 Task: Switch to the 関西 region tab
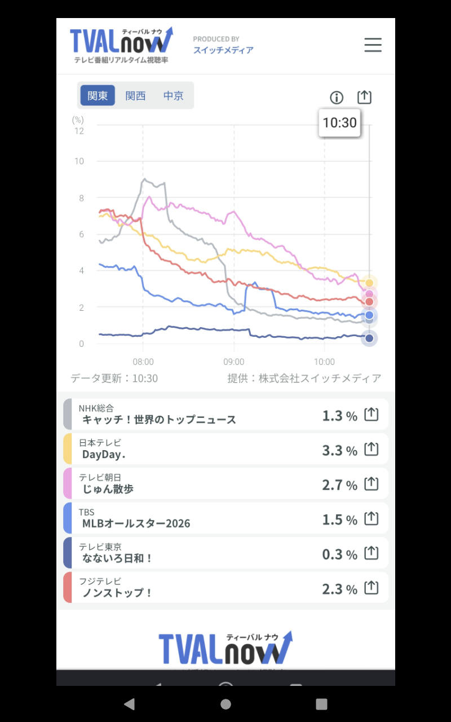coord(135,95)
